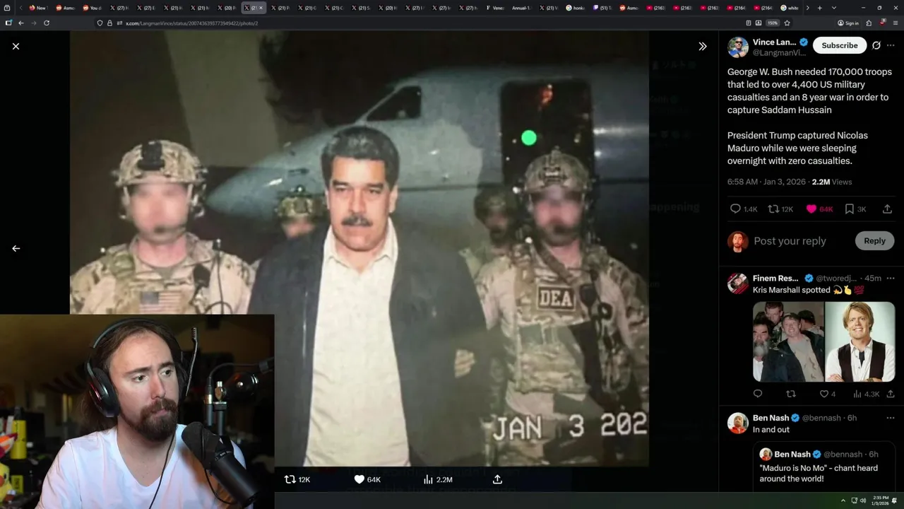This screenshot has width=904, height=509.
Task: Share icon under the photo
Action: tap(497, 479)
